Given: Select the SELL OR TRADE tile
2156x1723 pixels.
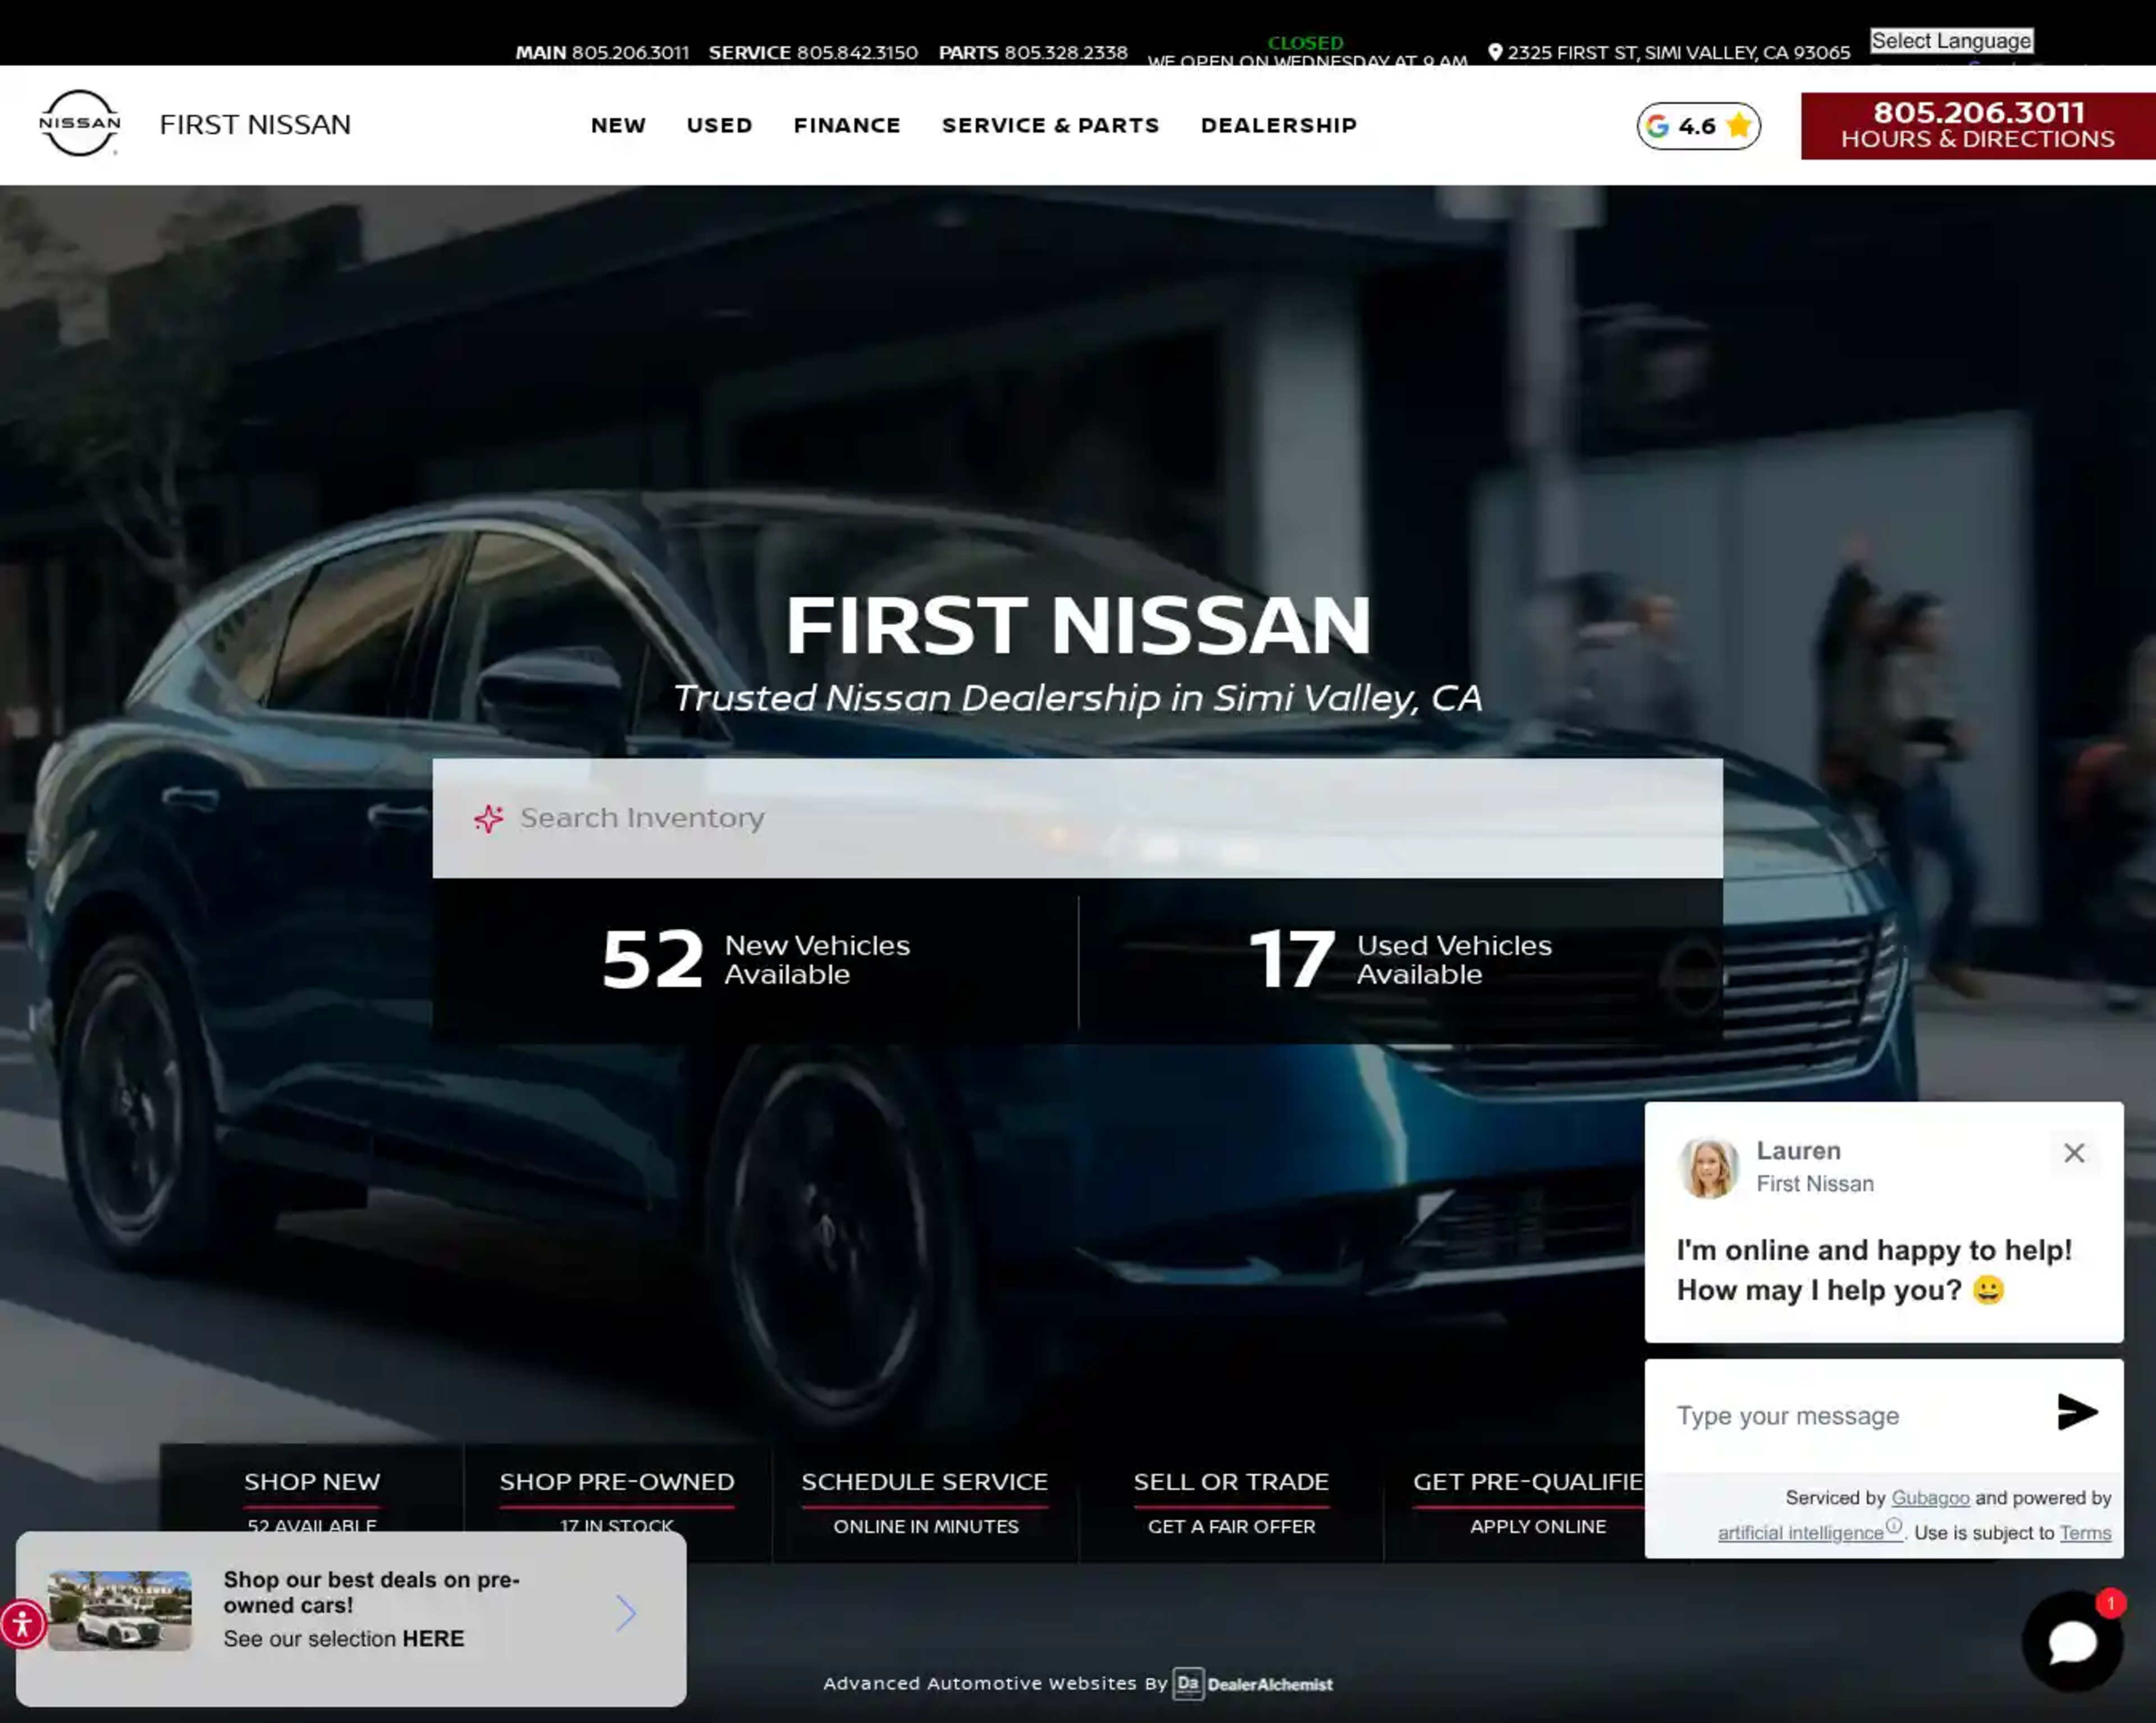Looking at the screenshot, I should tap(1231, 1502).
